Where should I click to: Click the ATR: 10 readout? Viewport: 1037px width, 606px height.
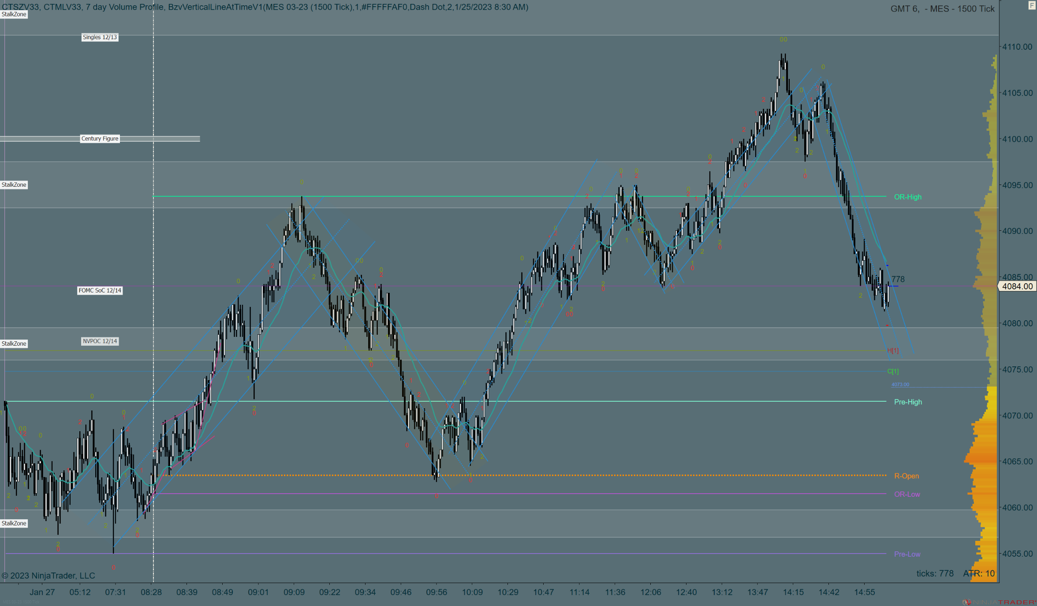point(979,573)
